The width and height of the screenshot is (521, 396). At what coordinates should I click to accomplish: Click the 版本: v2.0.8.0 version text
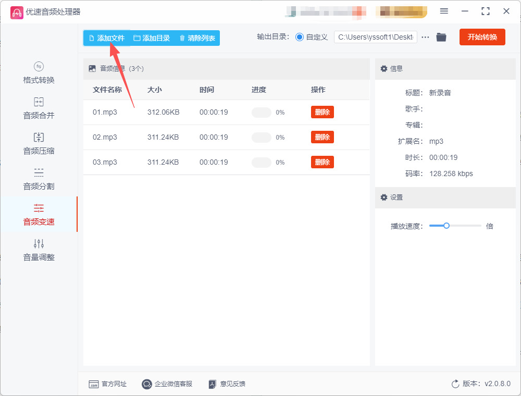point(487,383)
